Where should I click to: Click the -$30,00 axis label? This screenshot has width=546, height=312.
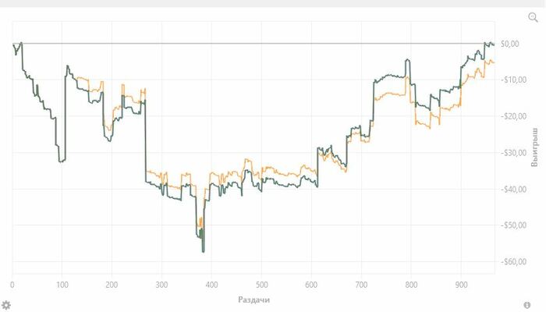[x=513, y=153]
